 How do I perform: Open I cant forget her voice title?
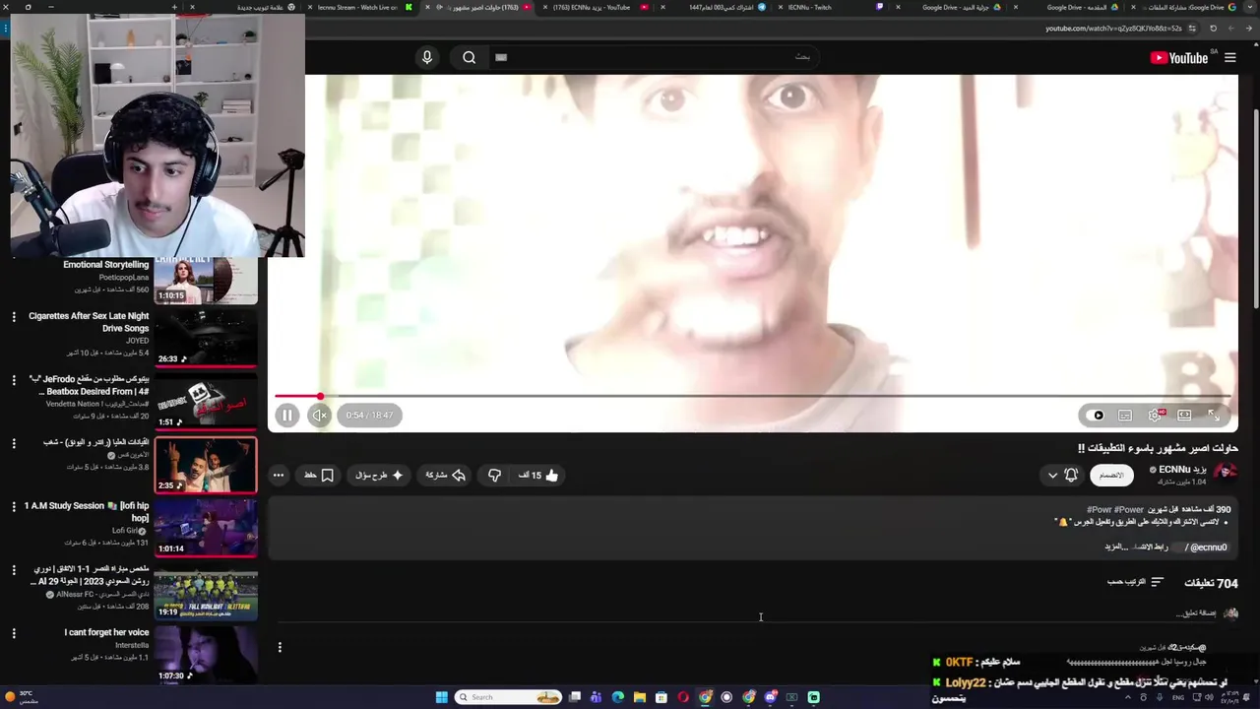pos(106,632)
